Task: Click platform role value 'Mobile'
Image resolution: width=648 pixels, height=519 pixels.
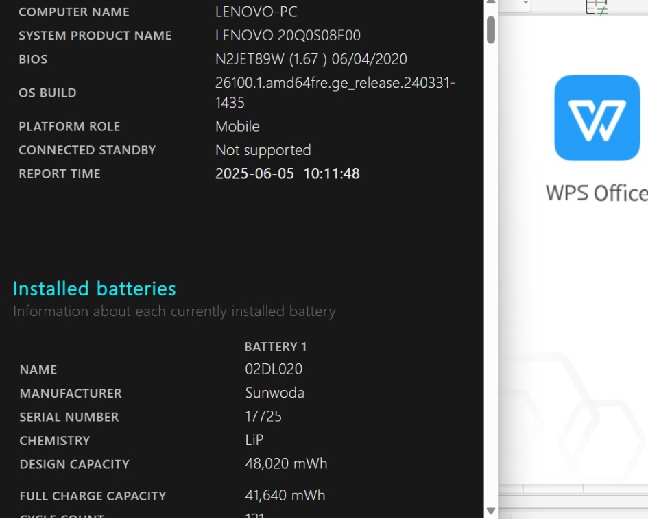Action: click(238, 126)
